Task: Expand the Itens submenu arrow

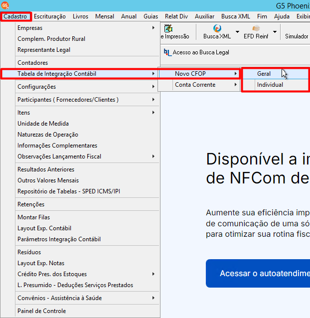Action: click(154, 113)
